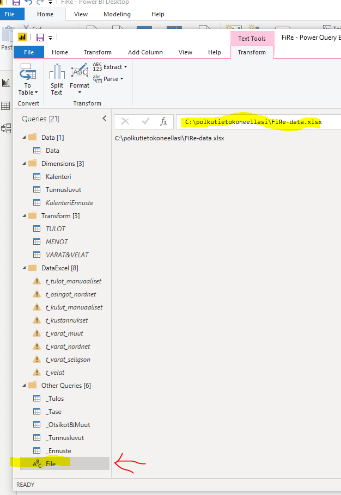Click the To Table convert icon
Viewport: 341px width, 495px height.
coord(28,79)
